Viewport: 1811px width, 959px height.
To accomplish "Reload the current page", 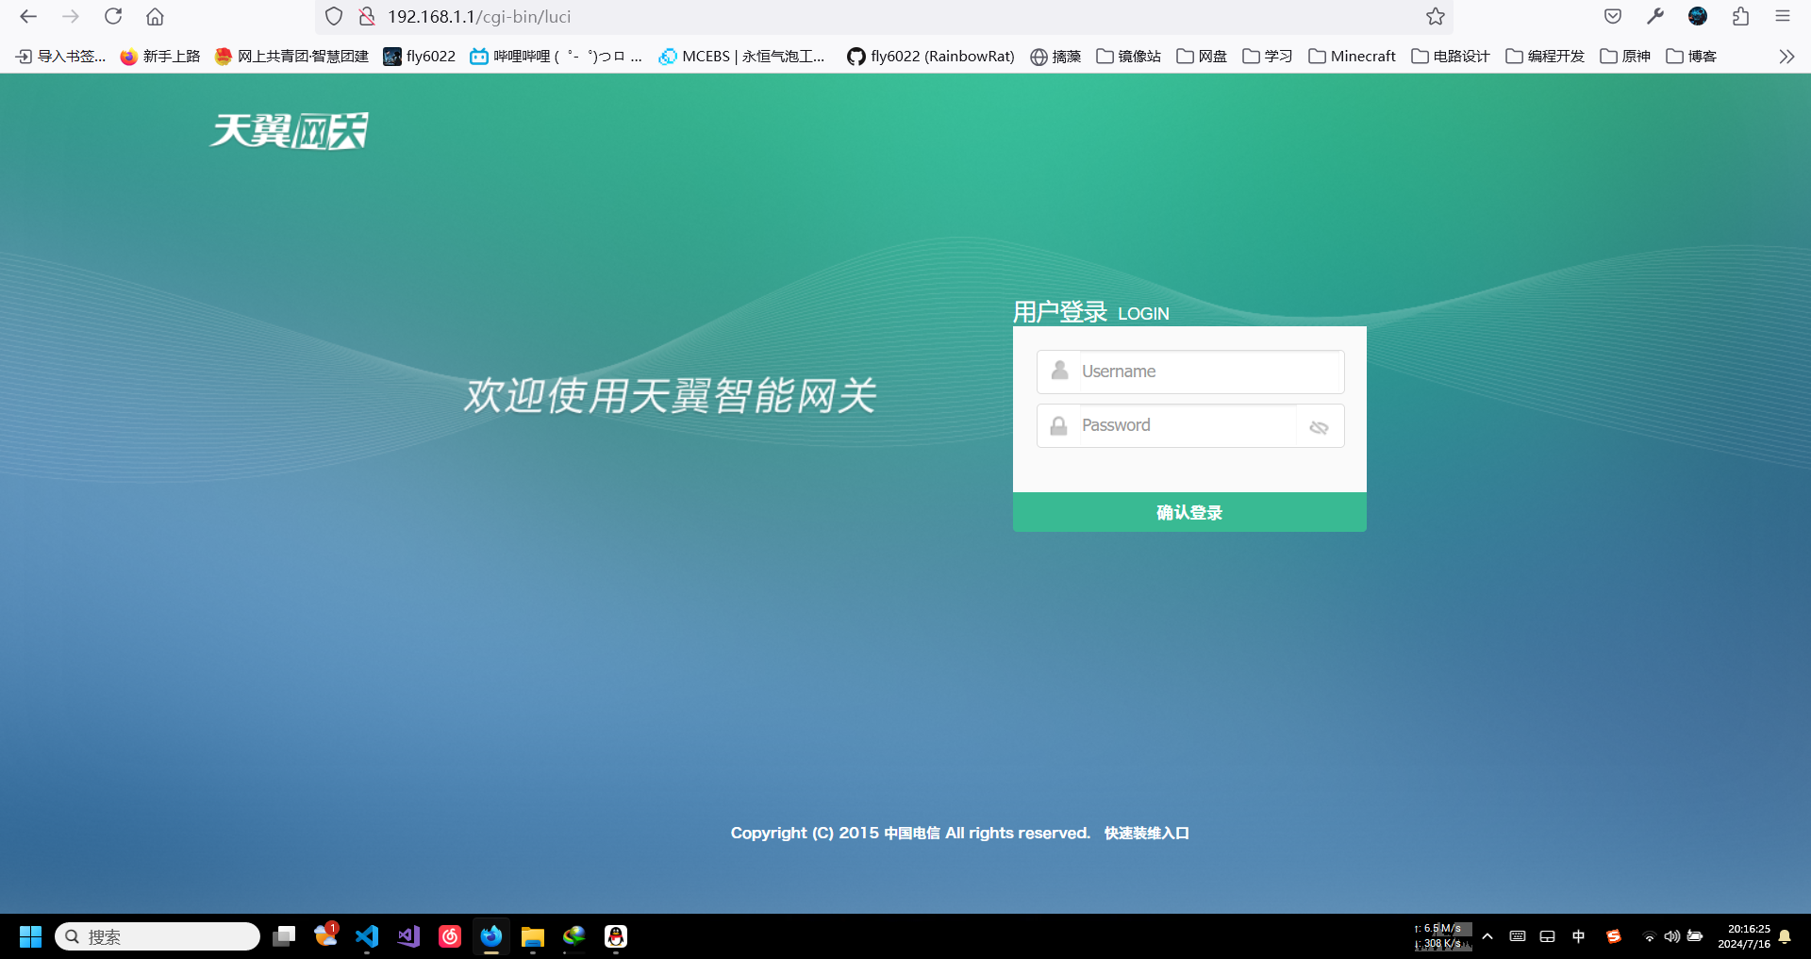I will [x=113, y=16].
